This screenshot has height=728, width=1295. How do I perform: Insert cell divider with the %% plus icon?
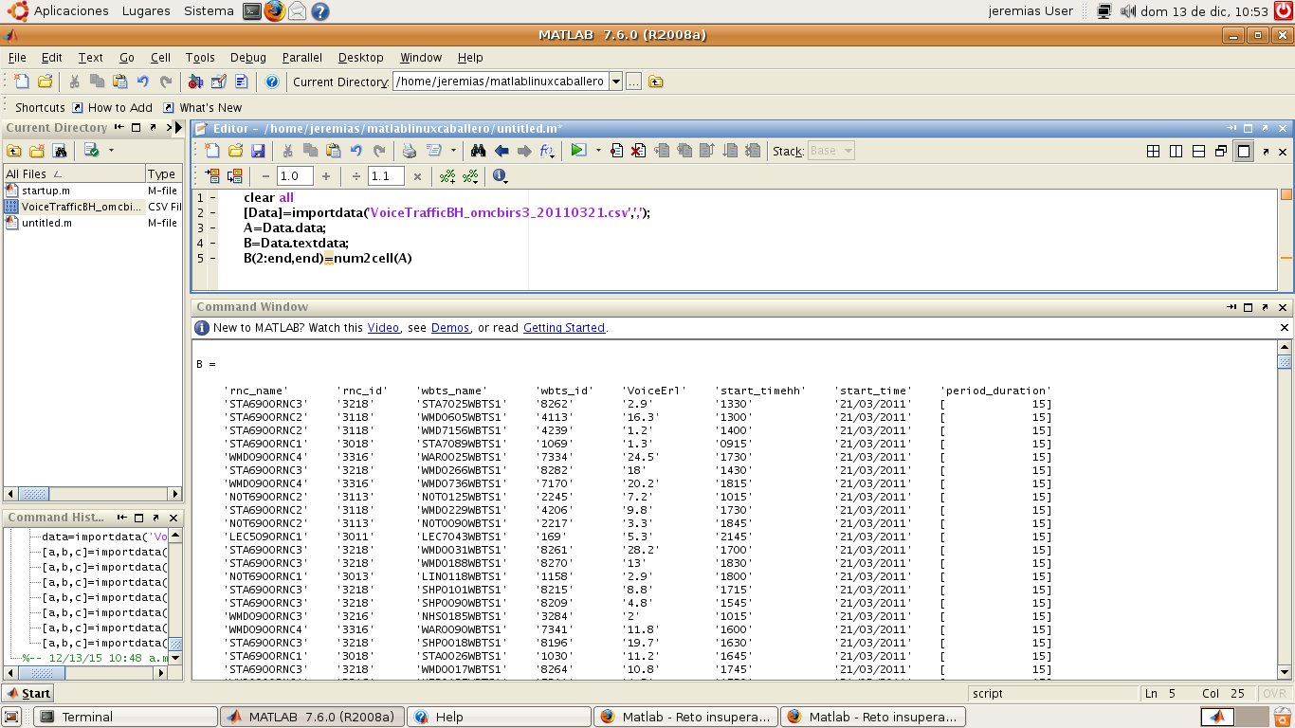tap(447, 176)
